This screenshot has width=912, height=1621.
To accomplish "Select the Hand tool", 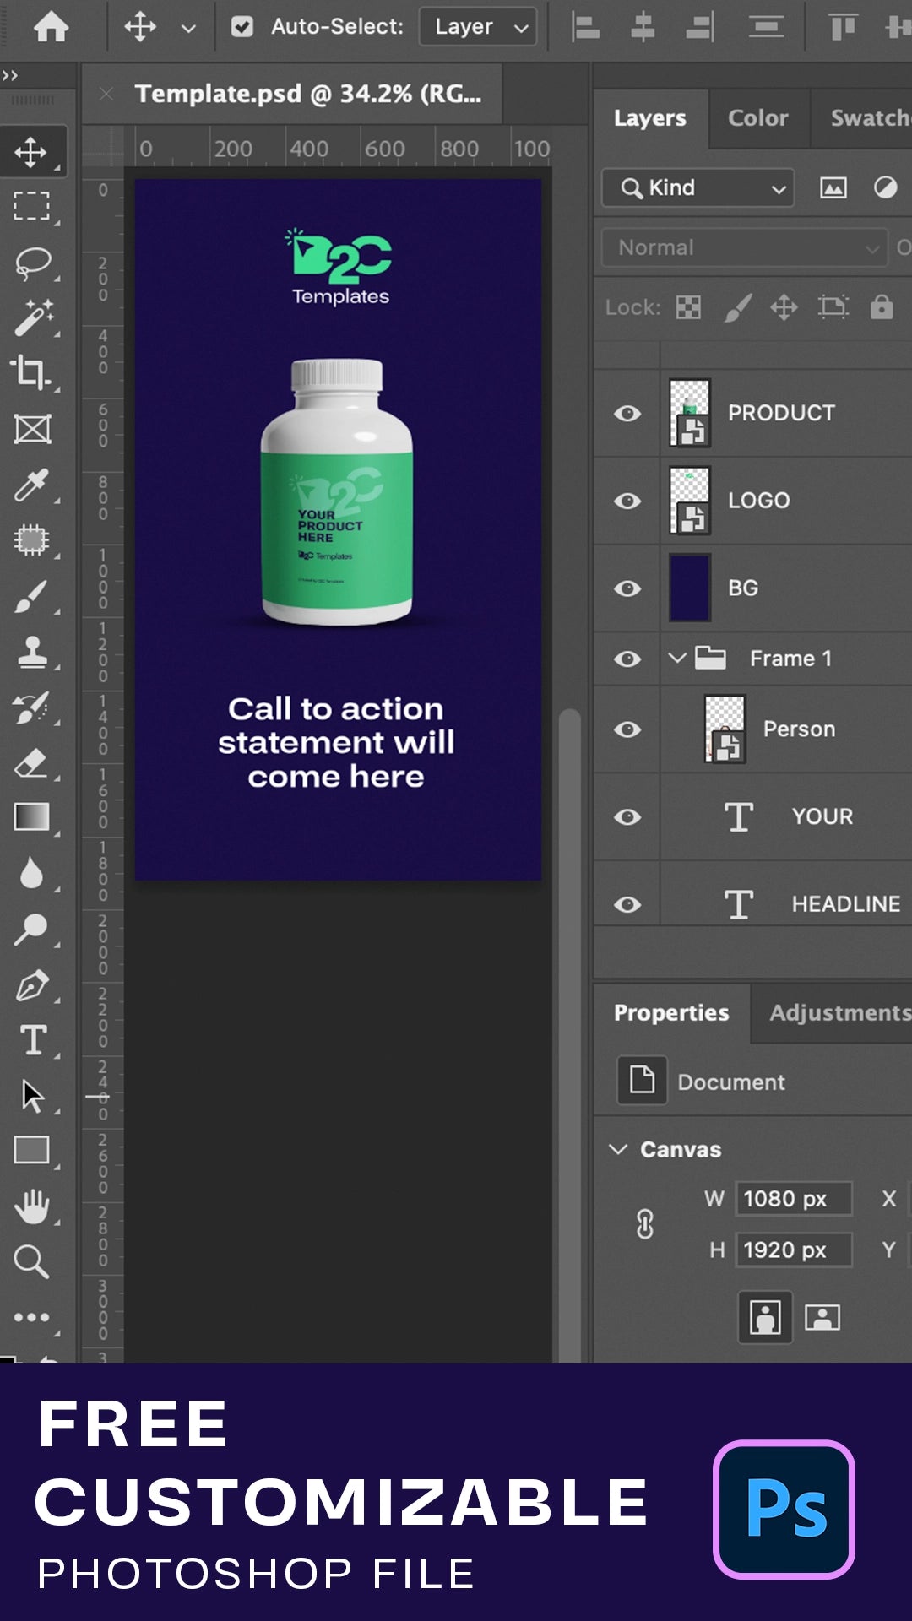I will 32,1206.
